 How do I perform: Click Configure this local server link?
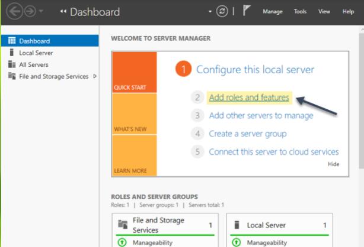pyautogui.click(x=255, y=70)
